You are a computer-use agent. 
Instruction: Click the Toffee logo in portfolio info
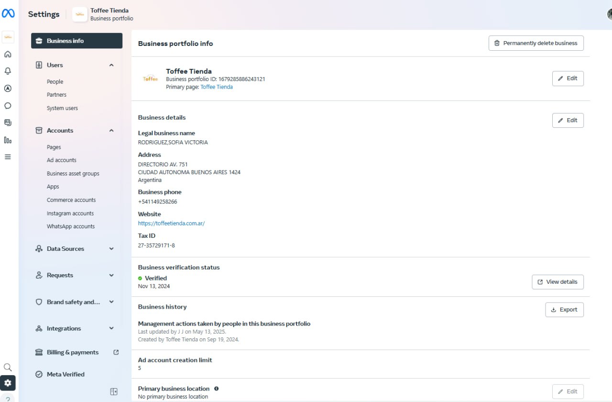point(150,79)
